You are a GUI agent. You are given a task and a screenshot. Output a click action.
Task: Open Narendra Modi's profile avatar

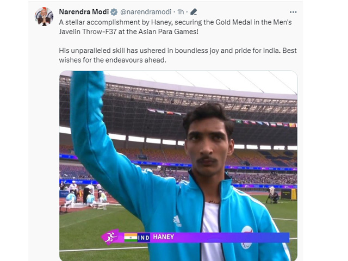[x=44, y=16]
